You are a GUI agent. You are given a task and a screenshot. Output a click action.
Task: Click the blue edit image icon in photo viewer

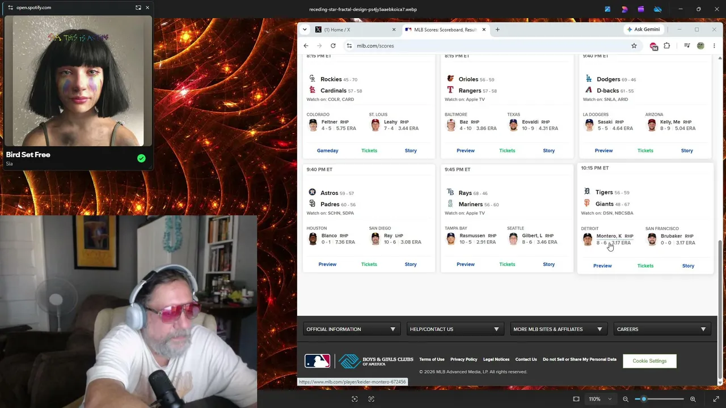coord(607,9)
